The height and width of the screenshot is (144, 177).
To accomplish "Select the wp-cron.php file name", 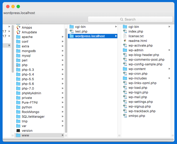I will [x=138, y=74].
